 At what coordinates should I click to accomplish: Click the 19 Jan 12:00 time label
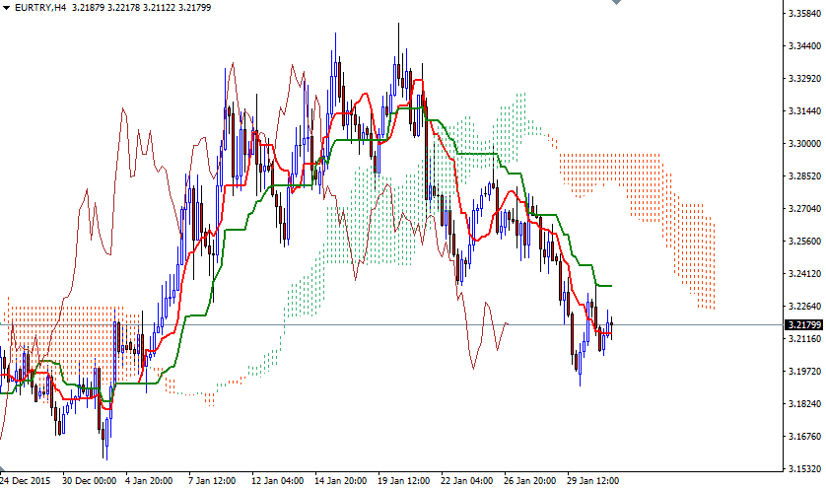coord(404,480)
